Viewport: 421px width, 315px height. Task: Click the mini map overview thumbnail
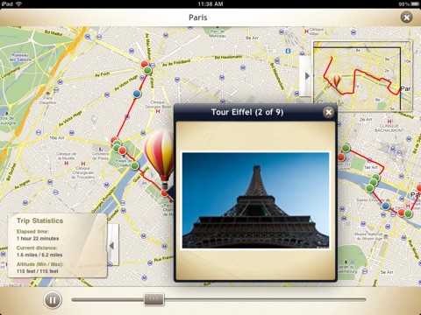[362, 76]
